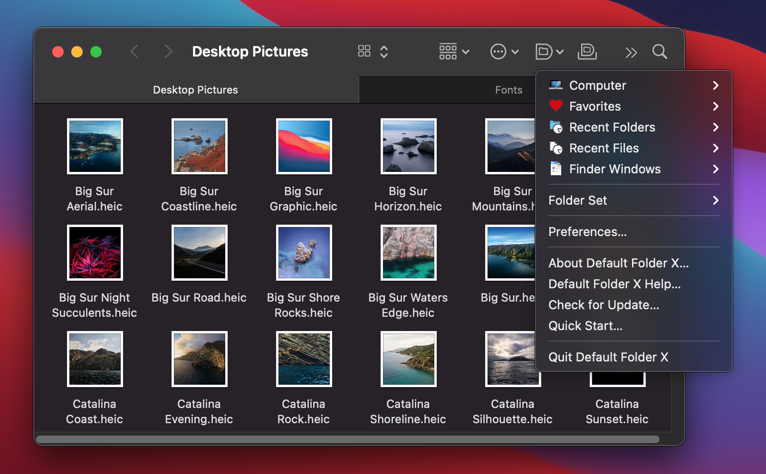This screenshot has width=766, height=474.
Task: Open the Favorites submenu
Action: point(634,106)
